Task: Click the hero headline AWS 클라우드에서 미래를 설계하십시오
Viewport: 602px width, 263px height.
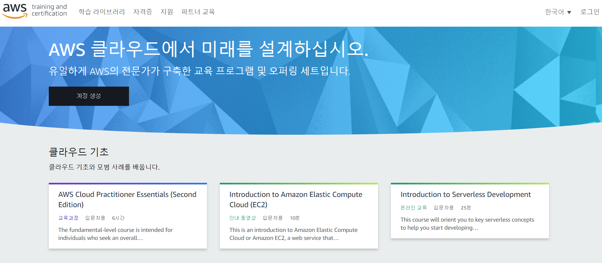Action: click(x=209, y=49)
